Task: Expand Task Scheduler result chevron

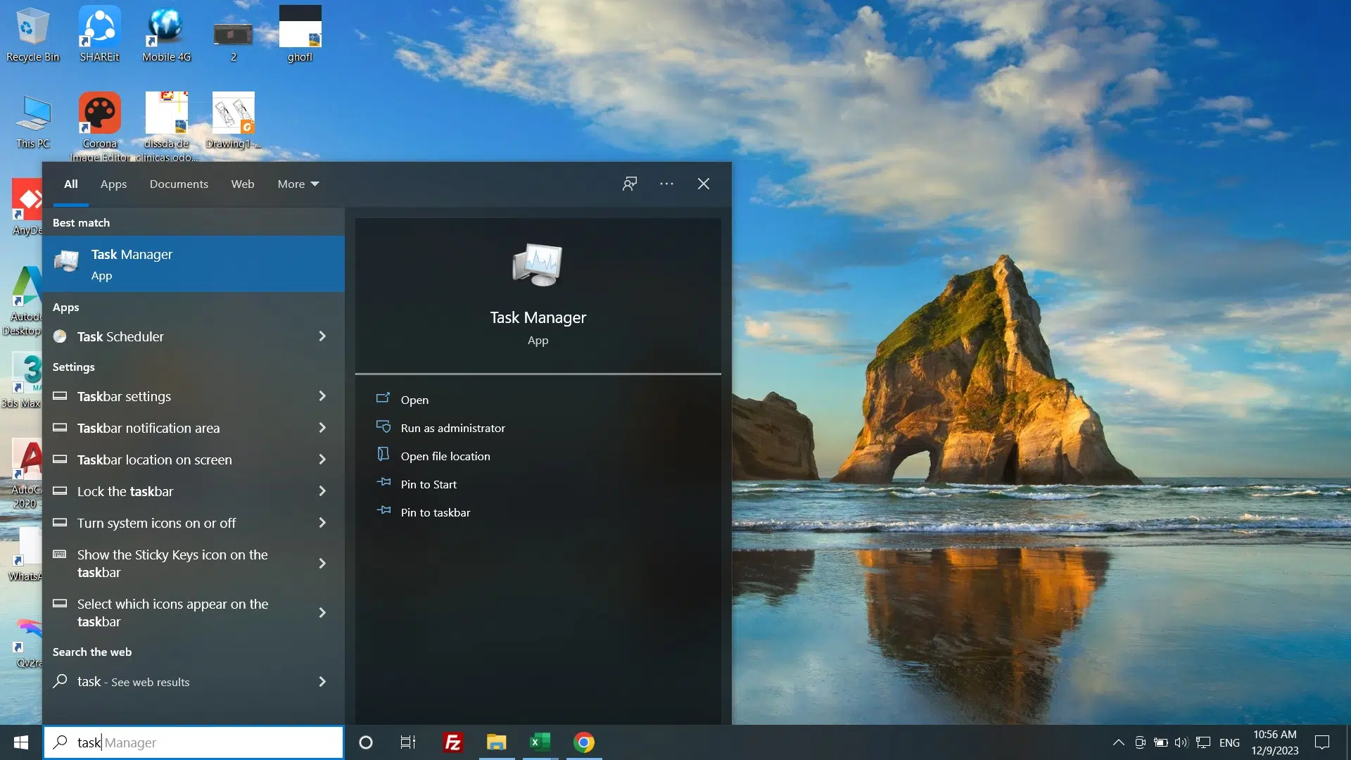Action: coord(322,336)
